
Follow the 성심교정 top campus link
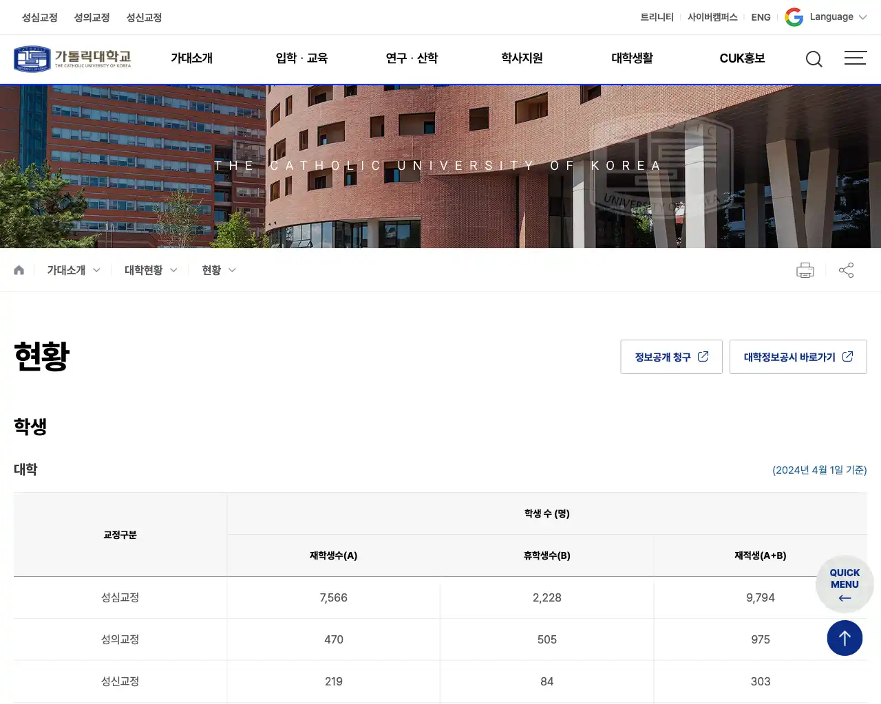click(40, 17)
